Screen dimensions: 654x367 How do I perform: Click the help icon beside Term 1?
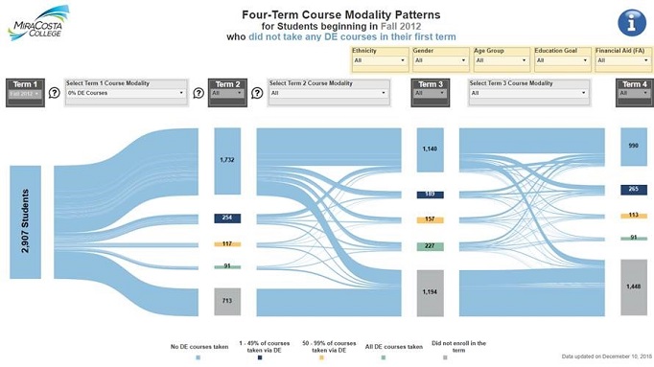pyautogui.click(x=55, y=93)
